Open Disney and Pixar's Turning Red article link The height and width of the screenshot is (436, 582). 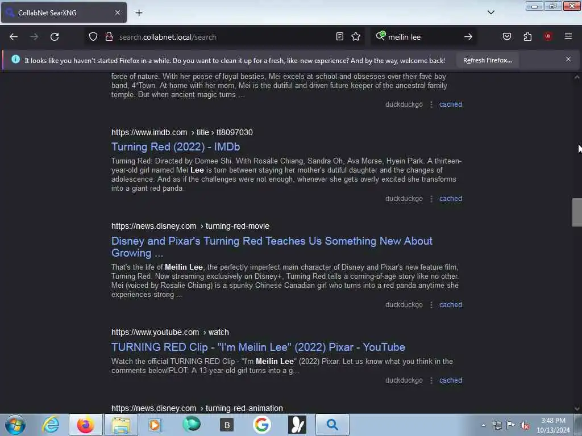(x=272, y=247)
